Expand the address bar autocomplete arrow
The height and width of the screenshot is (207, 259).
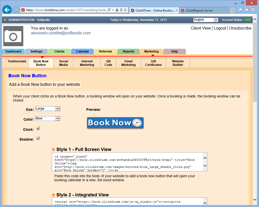[x=113, y=10]
